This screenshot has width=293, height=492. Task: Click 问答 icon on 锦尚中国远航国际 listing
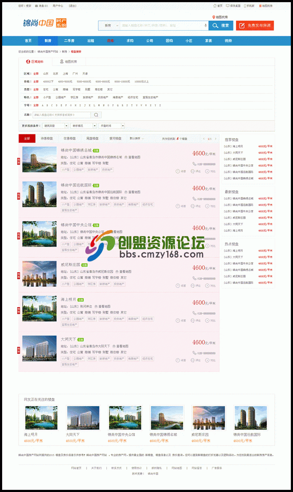click(x=178, y=206)
